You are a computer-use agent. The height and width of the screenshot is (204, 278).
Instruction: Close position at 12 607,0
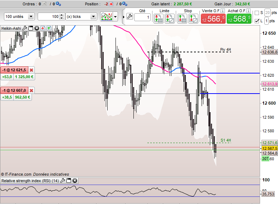(31, 91)
